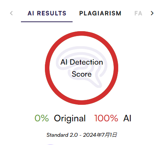Image resolution: width=162 pixels, height=145 pixels.
Task: Select the Original label
Action: point(70,118)
